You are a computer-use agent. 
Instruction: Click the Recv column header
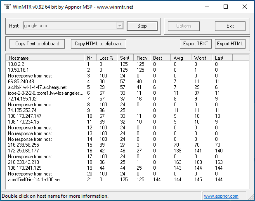(142, 58)
